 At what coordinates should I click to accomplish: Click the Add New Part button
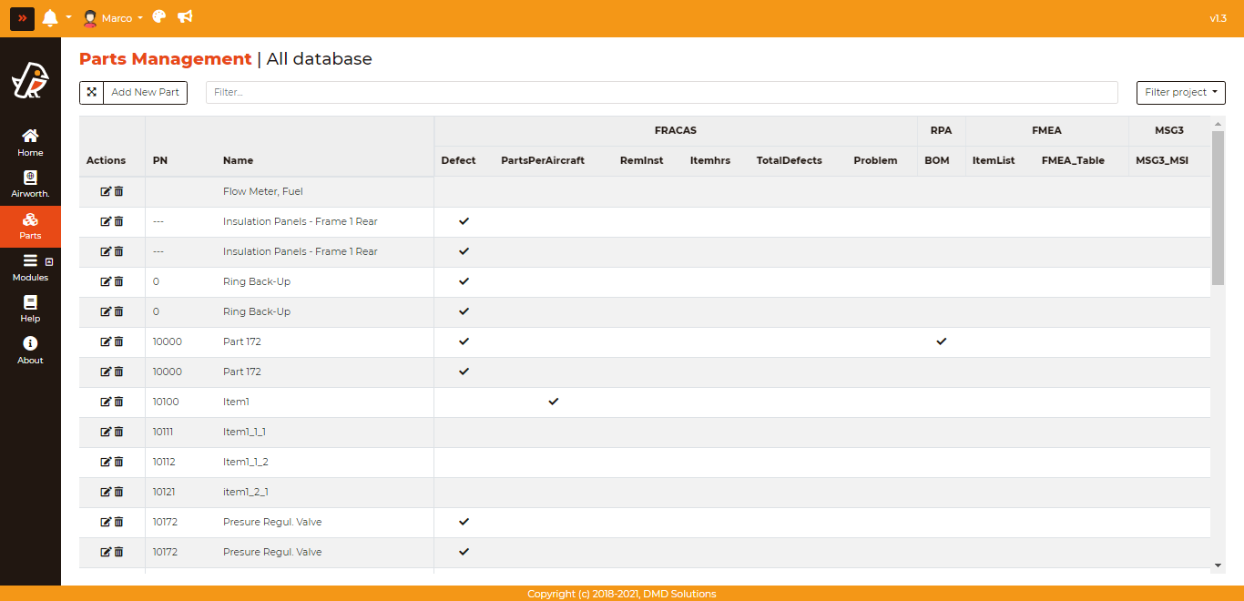(x=145, y=92)
